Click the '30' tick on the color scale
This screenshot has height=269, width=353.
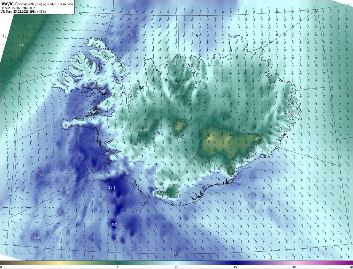pos(294,267)
